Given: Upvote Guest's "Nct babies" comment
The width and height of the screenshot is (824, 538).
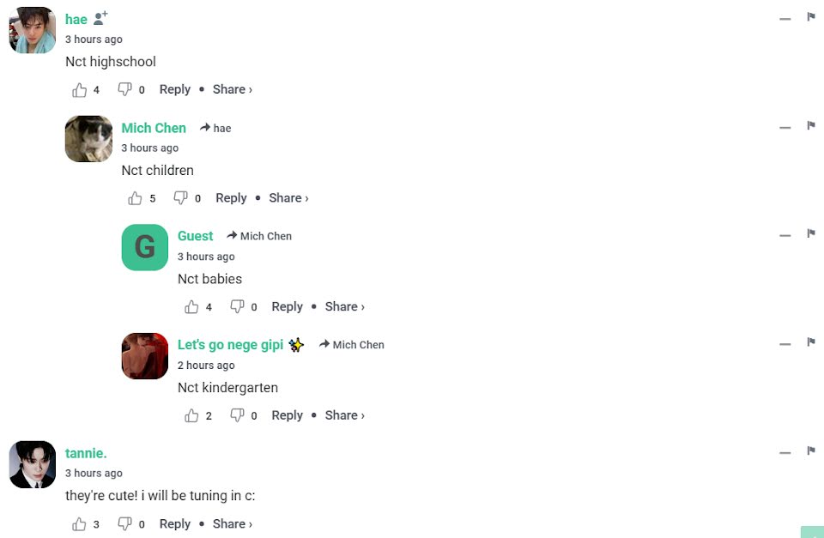Looking at the screenshot, I should [191, 307].
